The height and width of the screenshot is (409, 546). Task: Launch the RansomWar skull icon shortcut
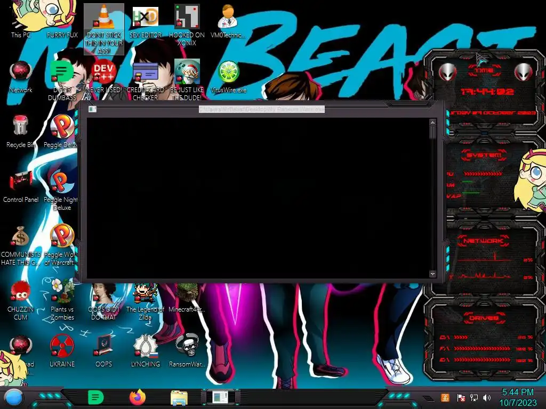click(x=187, y=350)
